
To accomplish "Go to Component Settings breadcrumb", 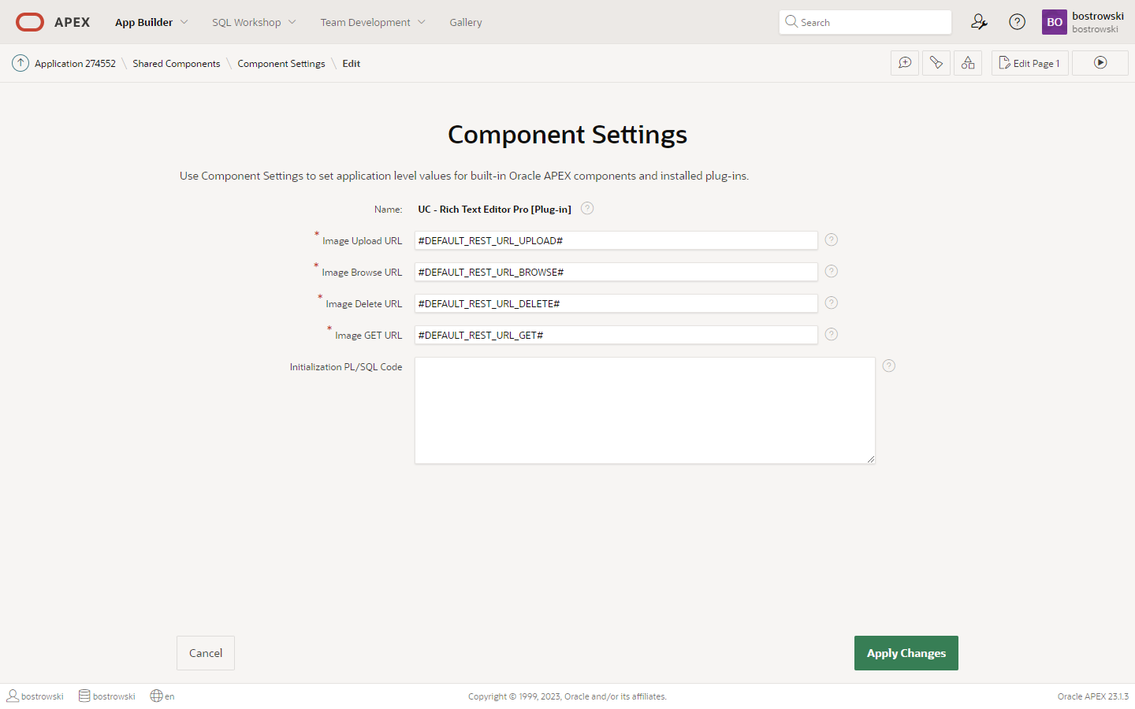I will [281, 64].
